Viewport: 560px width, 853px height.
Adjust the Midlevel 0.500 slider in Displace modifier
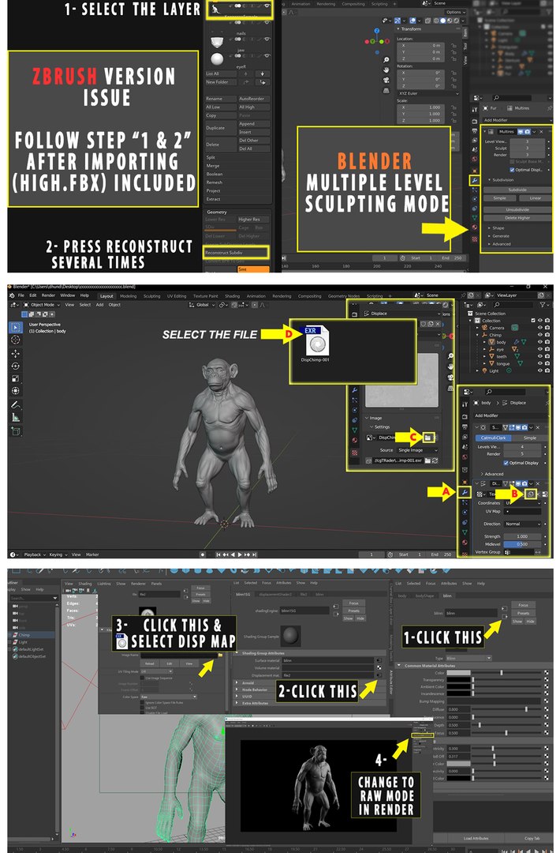(x=522, y=544)
